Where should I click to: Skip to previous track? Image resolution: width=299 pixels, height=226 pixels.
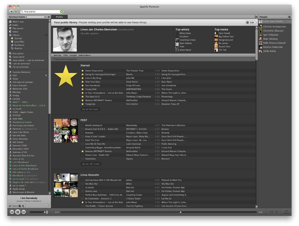pos(12,212)
